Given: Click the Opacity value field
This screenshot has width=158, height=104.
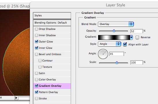Looking at the screenshot, I should pos(136,31).
